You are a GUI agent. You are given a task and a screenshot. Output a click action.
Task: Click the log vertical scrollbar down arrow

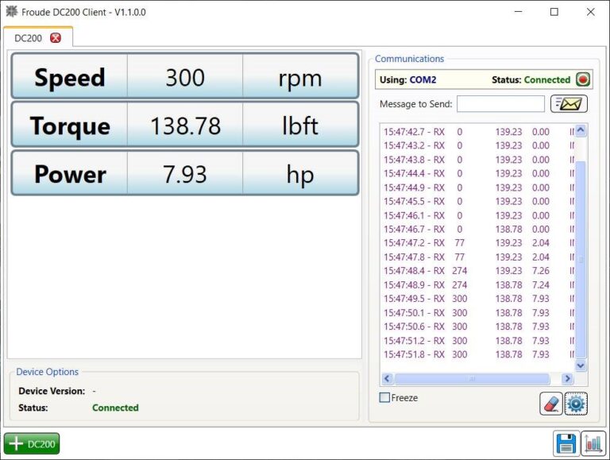[581, 365]
